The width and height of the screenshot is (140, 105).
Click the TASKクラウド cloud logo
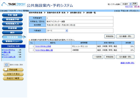coord(14,4)
